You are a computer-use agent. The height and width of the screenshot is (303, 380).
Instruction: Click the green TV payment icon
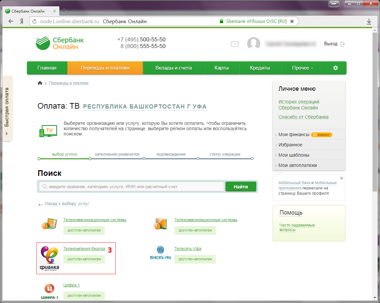tap(48, 131)
